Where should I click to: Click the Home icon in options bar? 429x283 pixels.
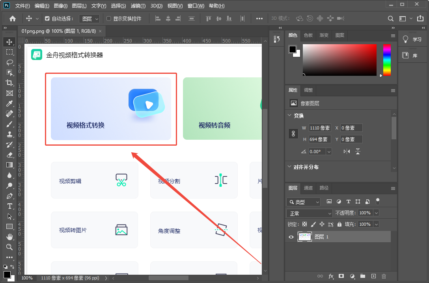coord(13,19)
